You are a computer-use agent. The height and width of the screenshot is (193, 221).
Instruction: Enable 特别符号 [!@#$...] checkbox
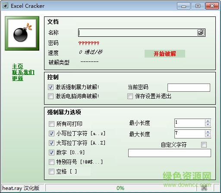click(51, 162)
